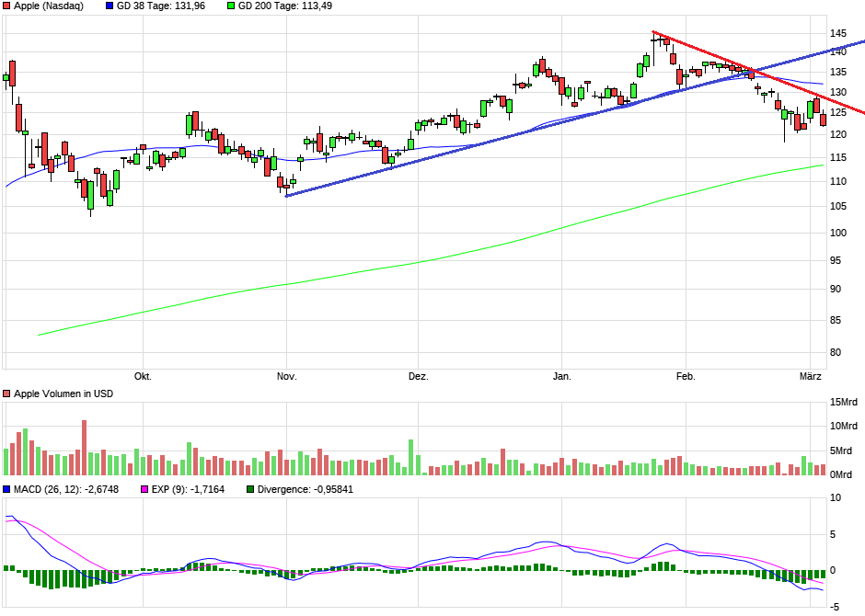Click the green GD 200 Tage legend swatch
Viewport: 865px width, 616px height.
coord(231,6)
